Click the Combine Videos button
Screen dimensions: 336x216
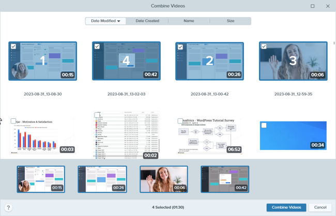(x=286, y=207)
